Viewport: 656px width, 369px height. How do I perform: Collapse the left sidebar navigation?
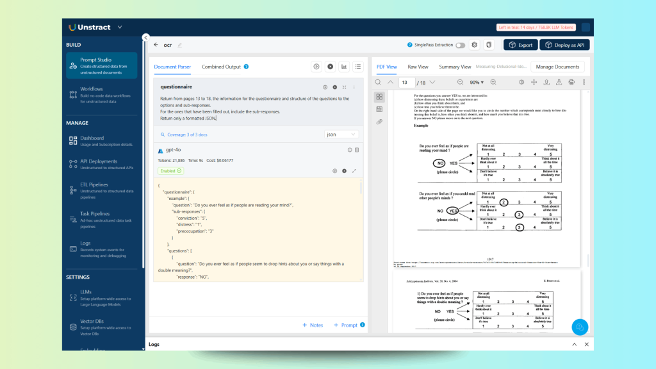tap(145, 38)
